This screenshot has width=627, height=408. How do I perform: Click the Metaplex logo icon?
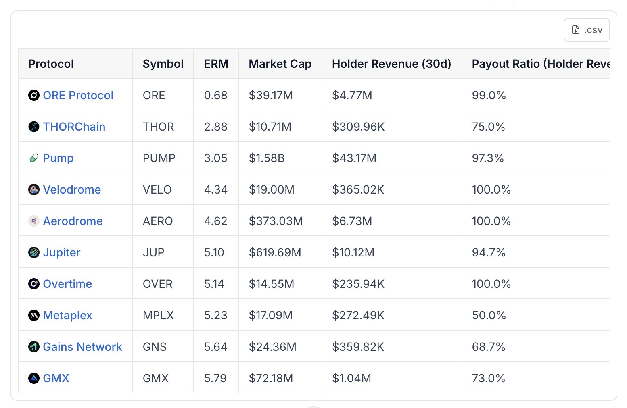[34, 315]
